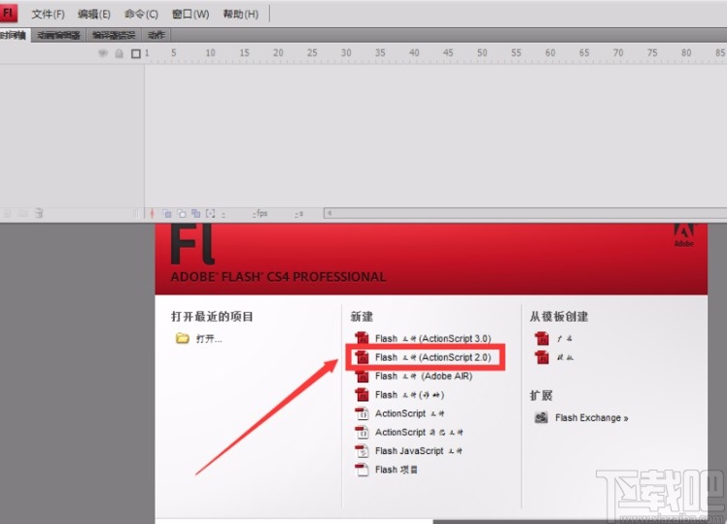The height and width of the screenshot is (524, 727).
Task: Click frame 30 on the timeline ruler
Action: (x=346, y=52)
